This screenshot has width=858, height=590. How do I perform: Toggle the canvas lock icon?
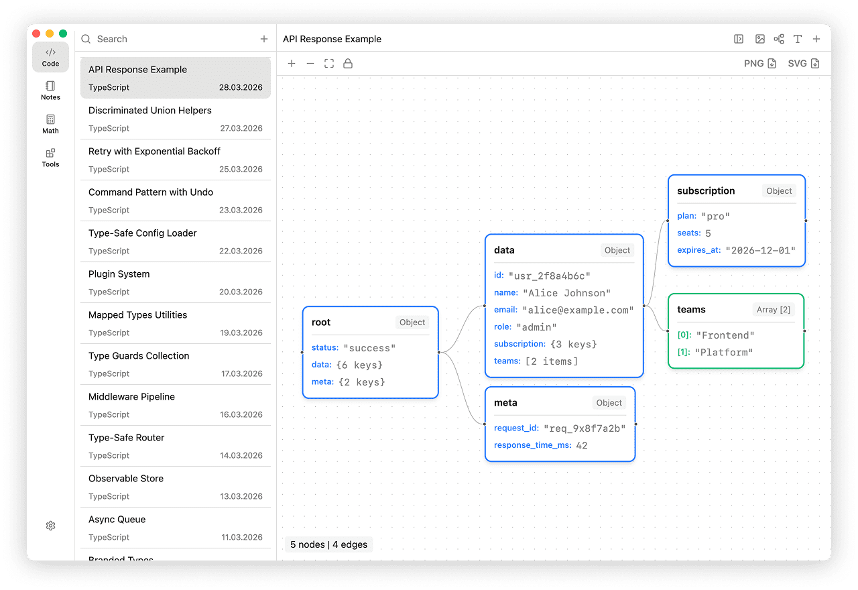(x=348, y=64)
